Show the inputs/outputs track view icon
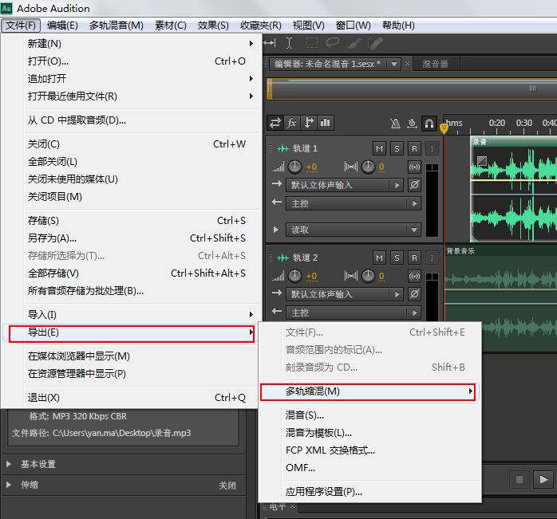This screenshot has width=557, height=519. (275, 123)
